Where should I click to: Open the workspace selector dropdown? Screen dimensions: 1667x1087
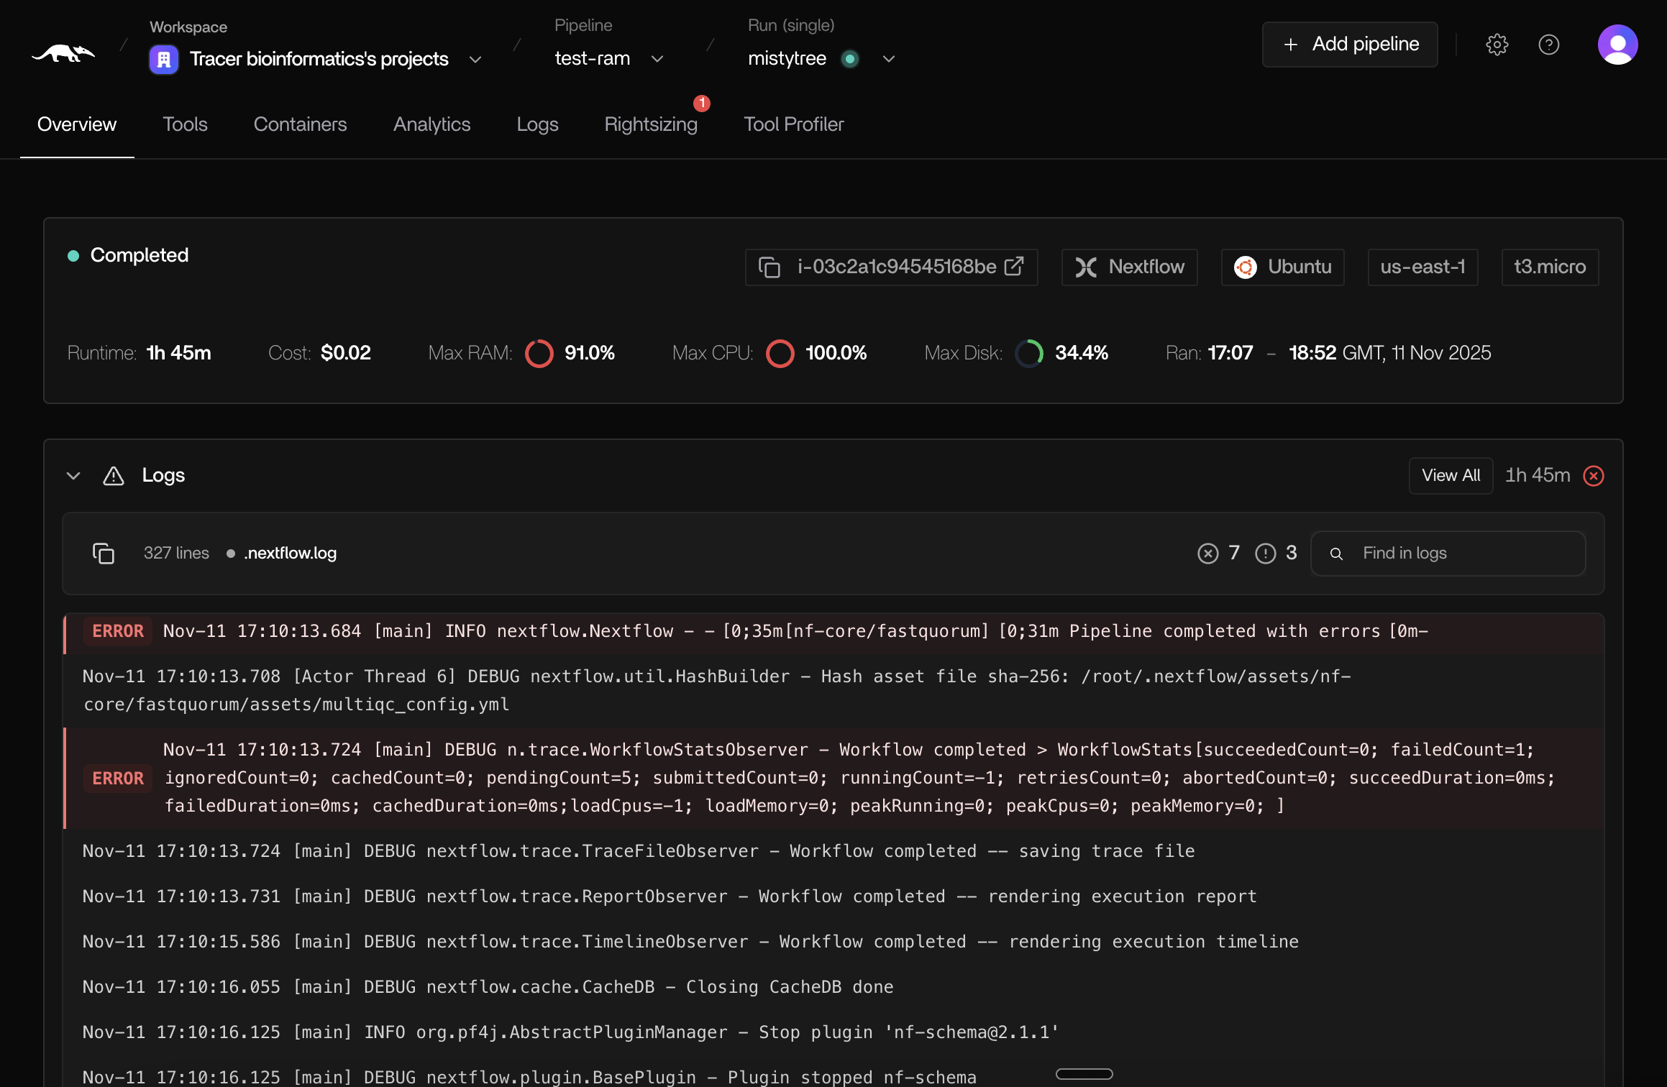pos(475,60)
